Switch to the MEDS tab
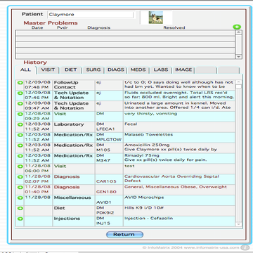The width and height of the screenshot is (253, 253). point(138,70)
